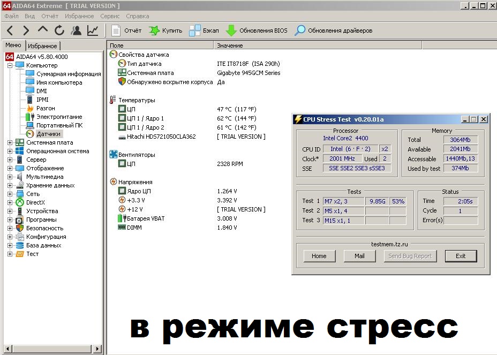Image resolution: width=497 pixels, height=355 pixels.
Task: Click the Отчёт report button
Action: pyautogui.click(x=126, y=31)
